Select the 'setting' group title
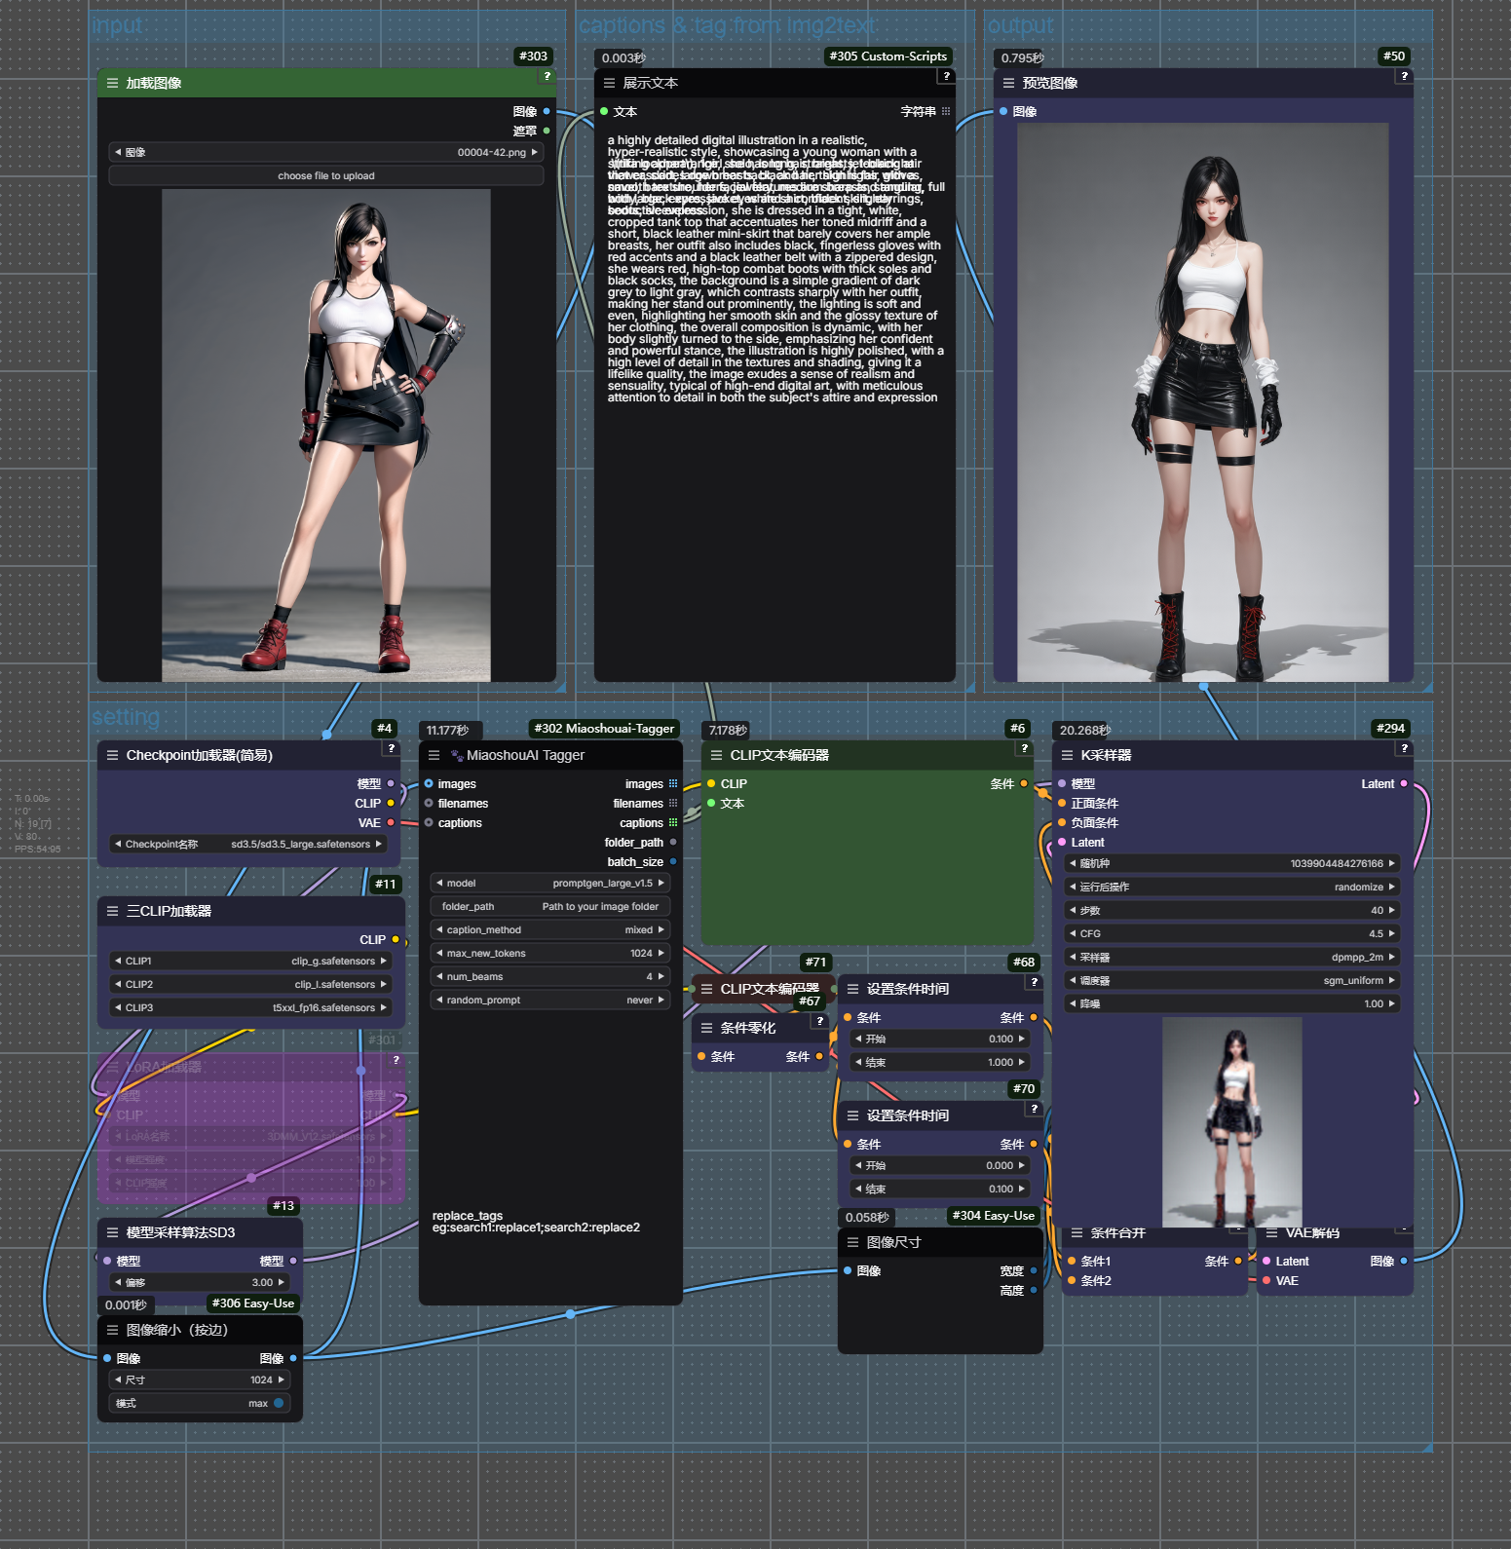The width and height of the screenshot is (1511, 1549). pos(126,718)
